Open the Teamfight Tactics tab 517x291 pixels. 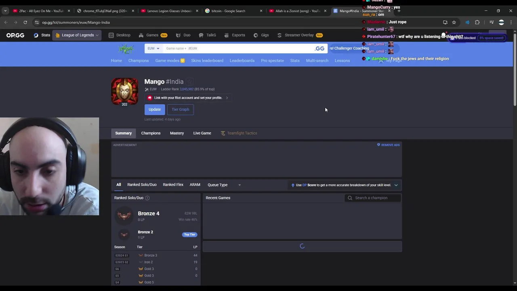coord(239,133)
